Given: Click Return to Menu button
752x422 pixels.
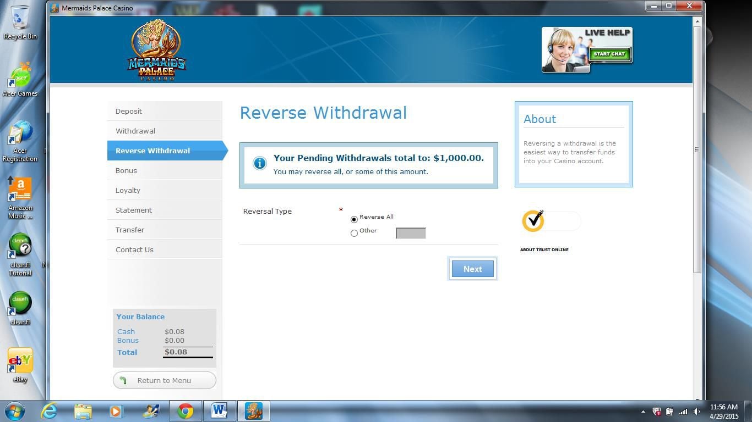Looking at the screenshot, I should tap(165, 380).
